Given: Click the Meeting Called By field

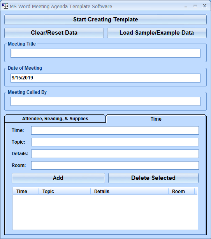Looking at the screenshot, I should coord(105,101).
